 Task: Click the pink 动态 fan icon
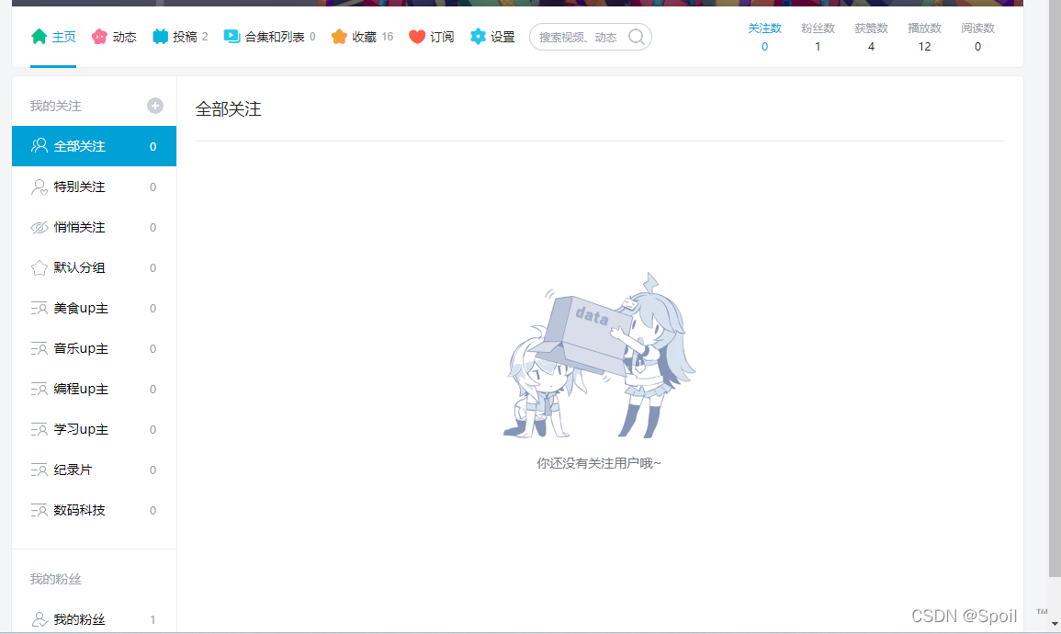pos(99,37)
